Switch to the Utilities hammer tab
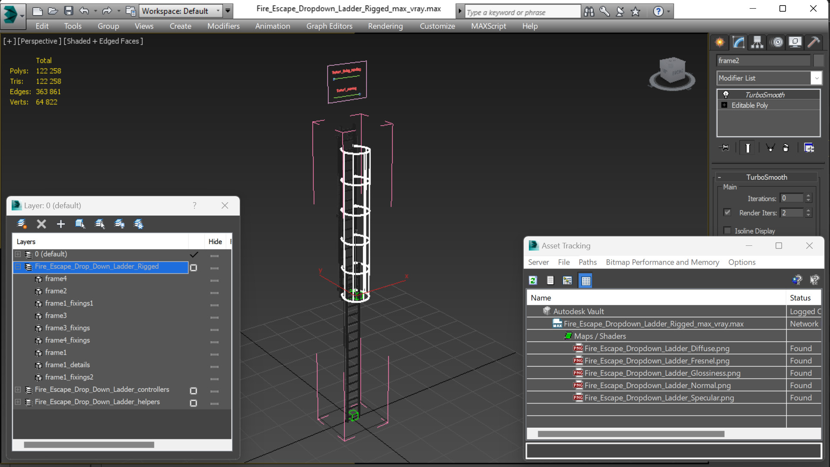The height and width of the screenshot is (467, 830). [814, 42]
